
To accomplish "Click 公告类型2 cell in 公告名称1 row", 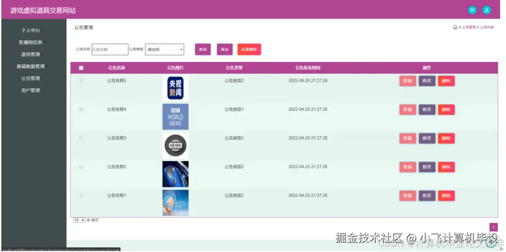I will [x=234, y=196].
